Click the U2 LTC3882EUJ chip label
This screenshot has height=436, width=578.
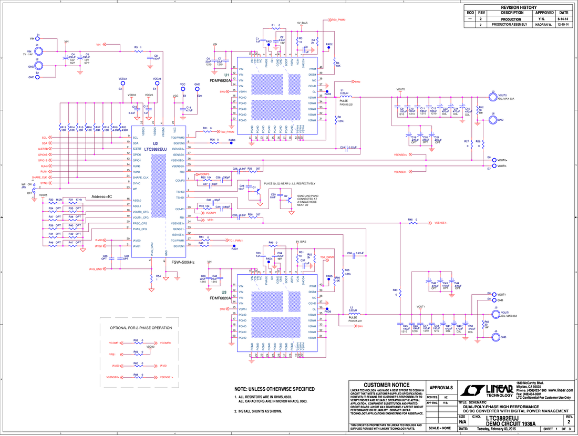click(x=155, y=149)
